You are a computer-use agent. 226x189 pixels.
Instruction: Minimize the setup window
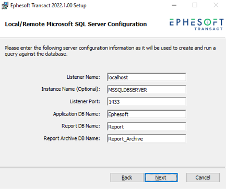(174, 5)
